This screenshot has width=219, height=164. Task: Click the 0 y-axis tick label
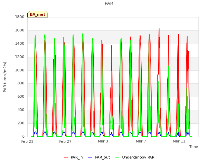pos(23,136)
